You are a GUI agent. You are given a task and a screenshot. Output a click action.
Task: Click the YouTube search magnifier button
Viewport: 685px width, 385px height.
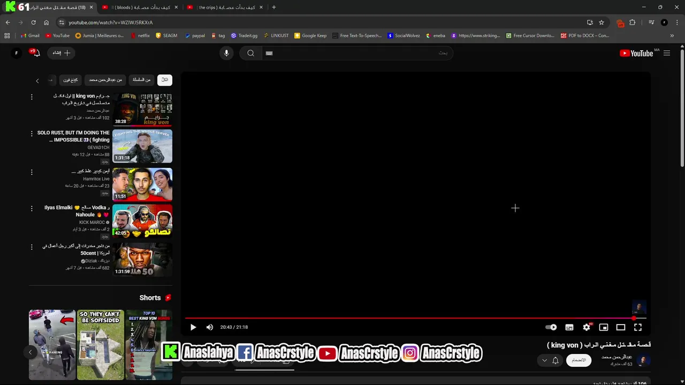pyautogui.click(x=250, y=53)
